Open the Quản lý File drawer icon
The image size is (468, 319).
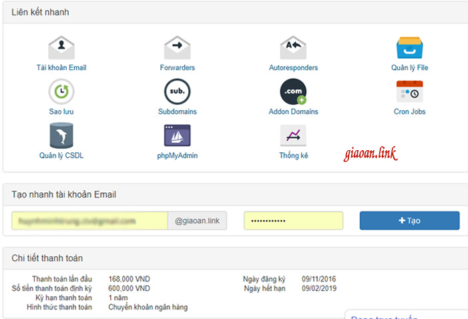(409, 48)
